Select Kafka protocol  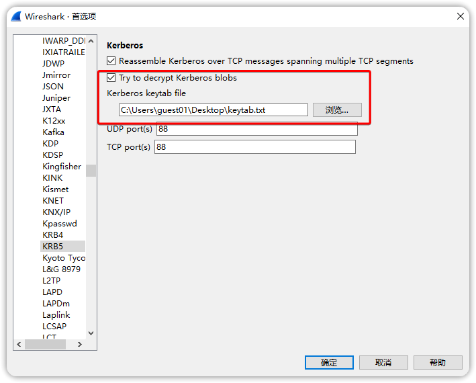pos(54,132)
